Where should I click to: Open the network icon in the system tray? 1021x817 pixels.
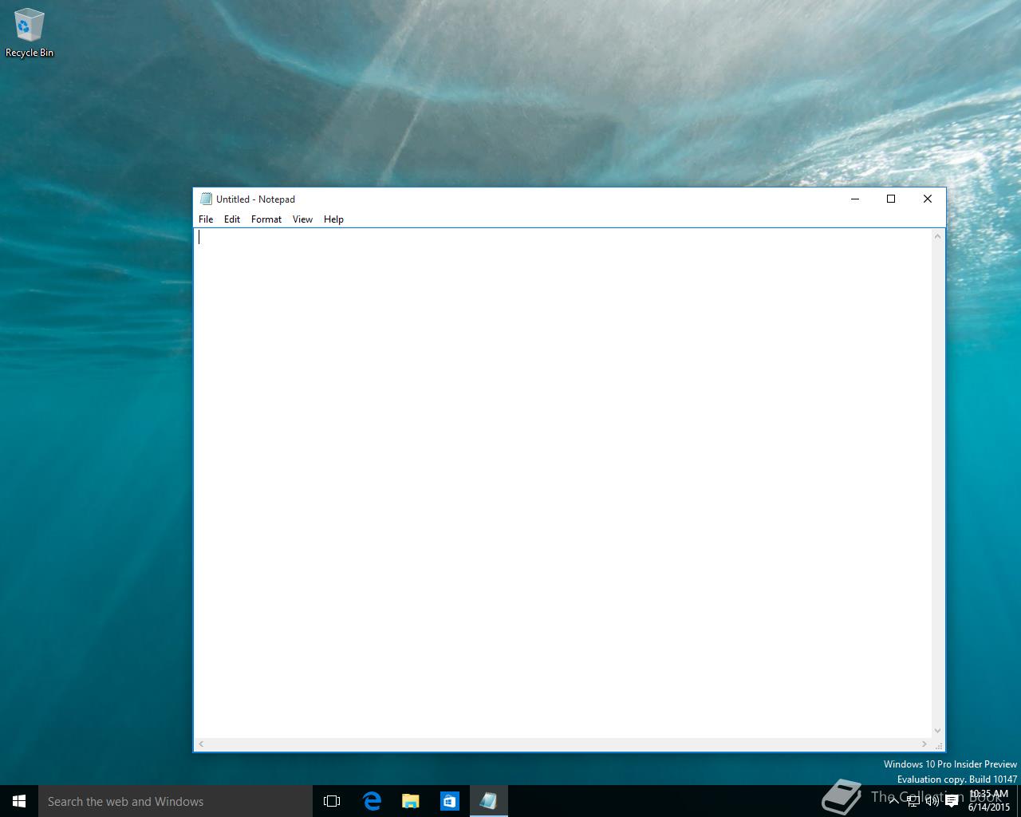click(913, 801)
